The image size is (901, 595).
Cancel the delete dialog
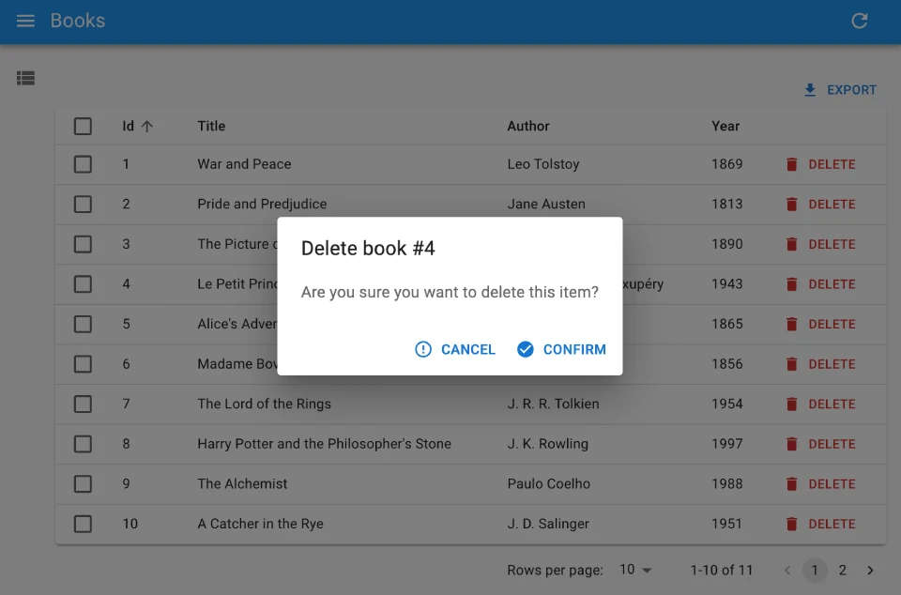455,349
